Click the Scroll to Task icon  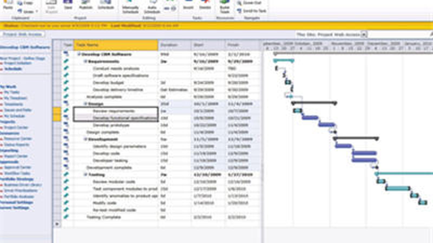[x=239, y=11]
